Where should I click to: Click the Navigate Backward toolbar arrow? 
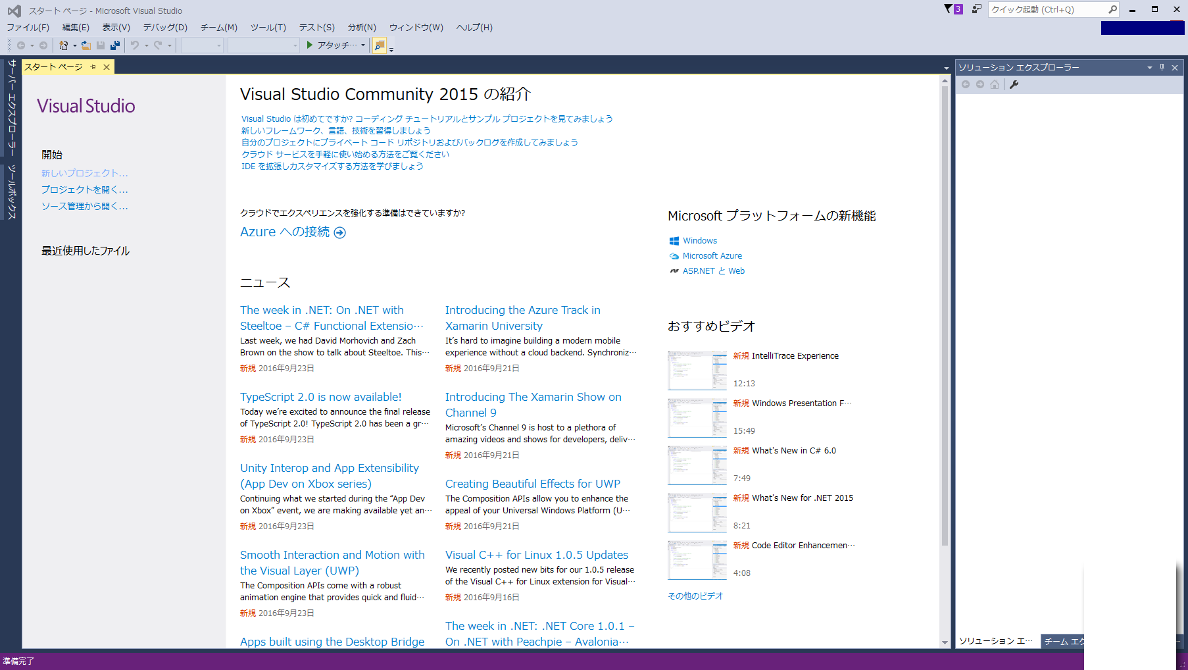coord(21,45)
